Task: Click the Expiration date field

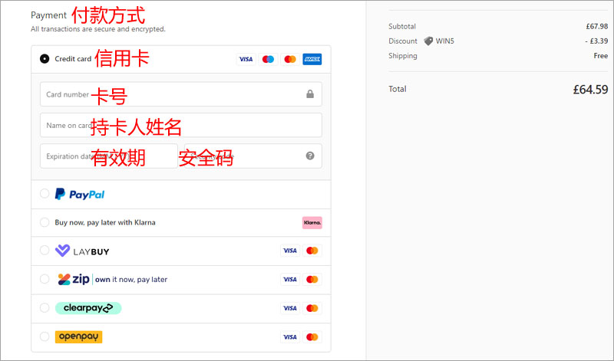Action: 109,156
